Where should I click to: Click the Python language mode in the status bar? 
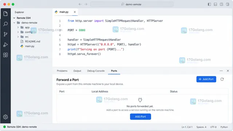(x=224, y=127)
